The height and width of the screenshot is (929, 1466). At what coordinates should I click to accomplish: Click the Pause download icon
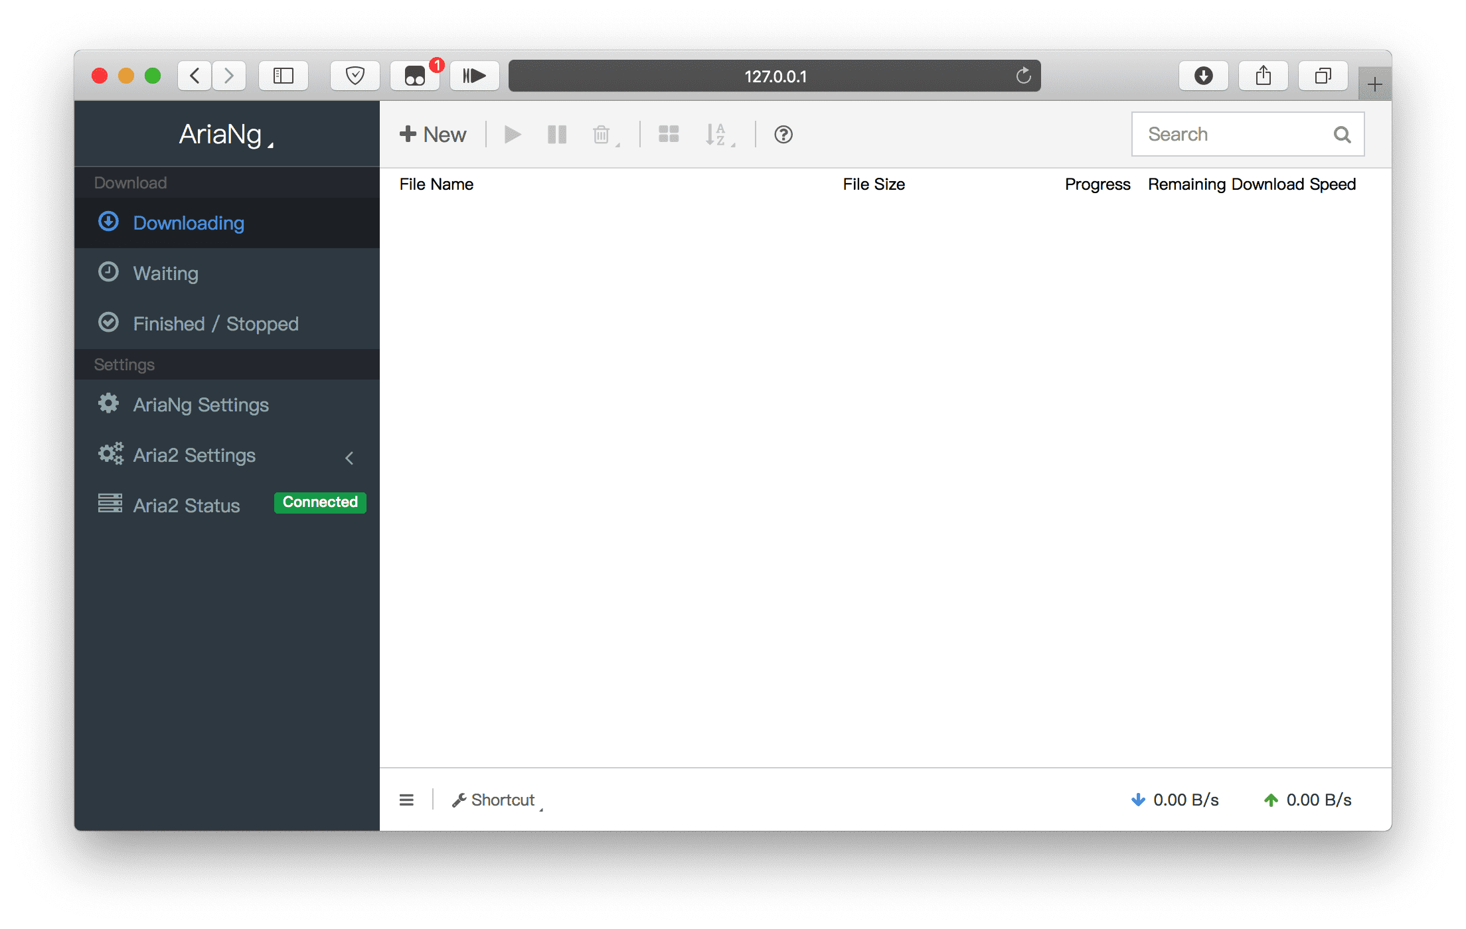tap(556, 134)
